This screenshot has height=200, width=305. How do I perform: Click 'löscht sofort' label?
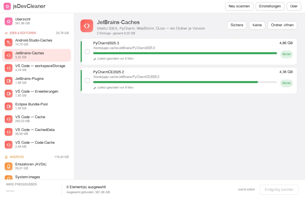[x=246, y=189]
